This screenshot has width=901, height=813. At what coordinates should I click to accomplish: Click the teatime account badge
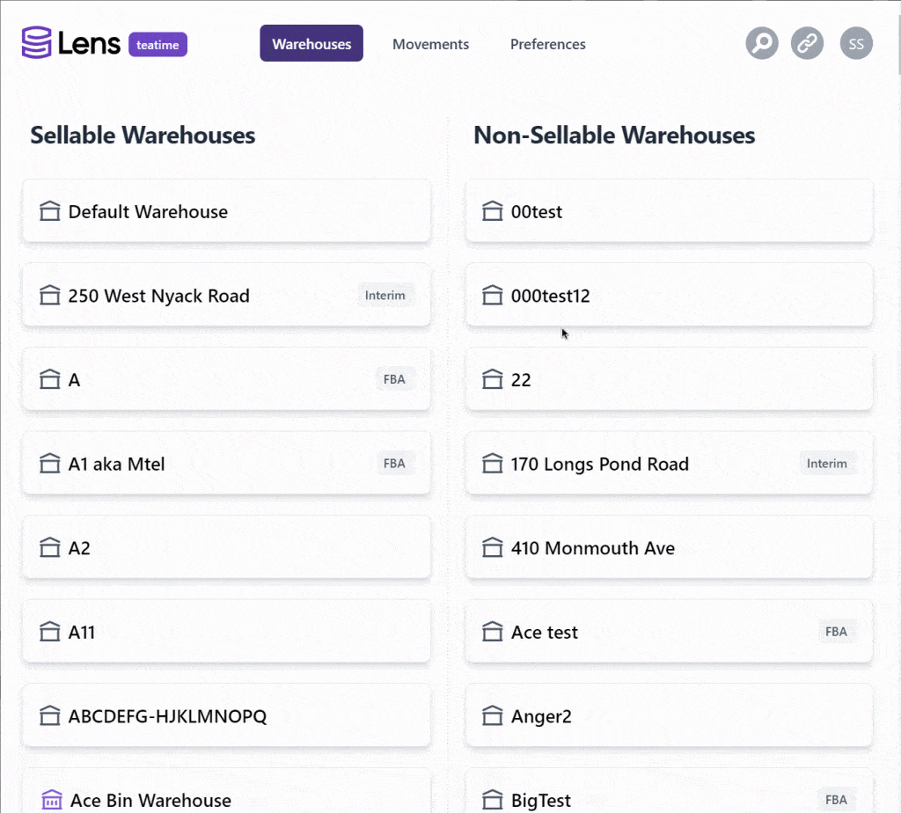click(157, 44)
